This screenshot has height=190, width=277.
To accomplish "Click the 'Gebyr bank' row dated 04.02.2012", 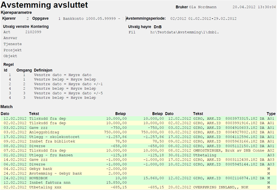I will [x=138, y=169].
